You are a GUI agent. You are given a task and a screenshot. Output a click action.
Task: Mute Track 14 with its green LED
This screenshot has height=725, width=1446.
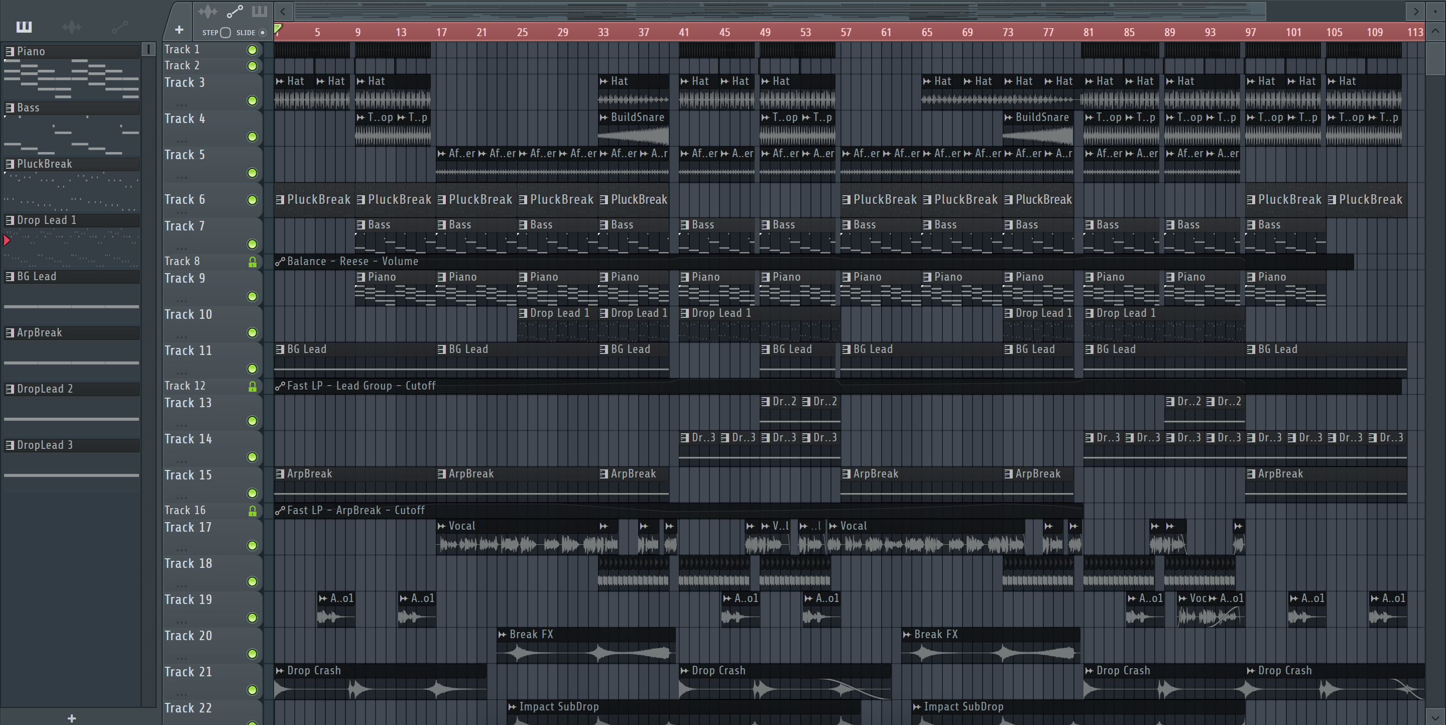[252, 458]
